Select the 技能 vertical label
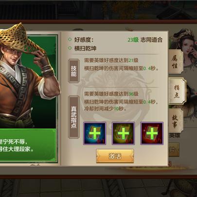The height and width of the screenshot is (197, 197). (73, 71)
